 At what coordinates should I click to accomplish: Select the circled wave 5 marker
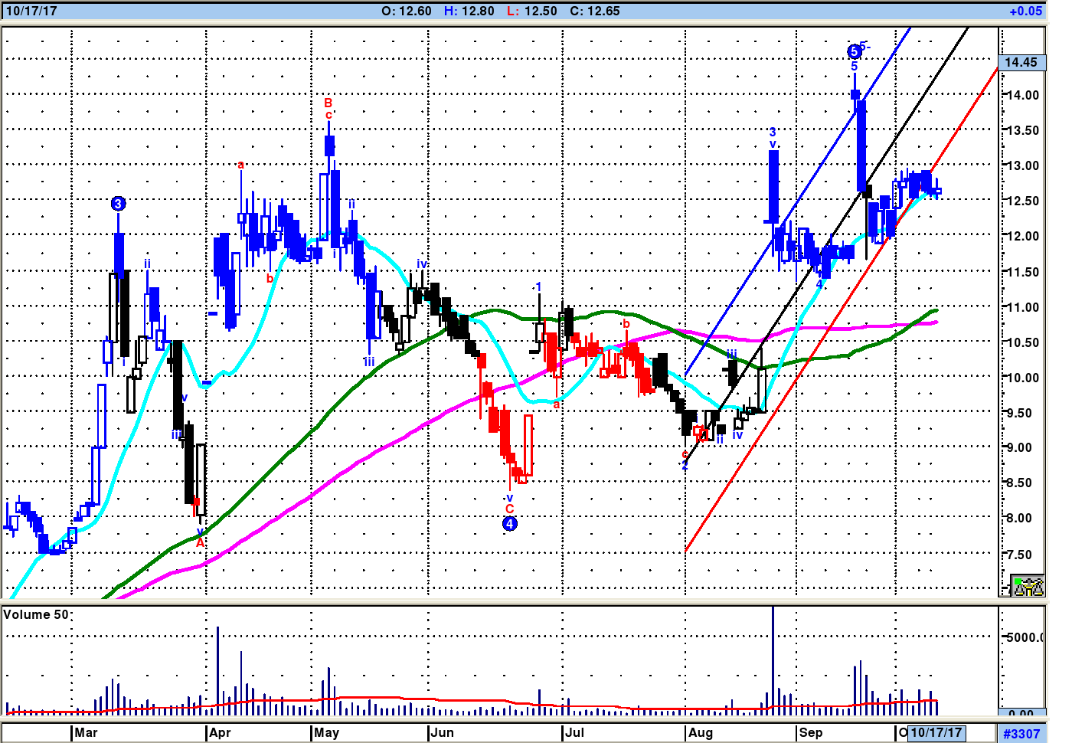854,52
